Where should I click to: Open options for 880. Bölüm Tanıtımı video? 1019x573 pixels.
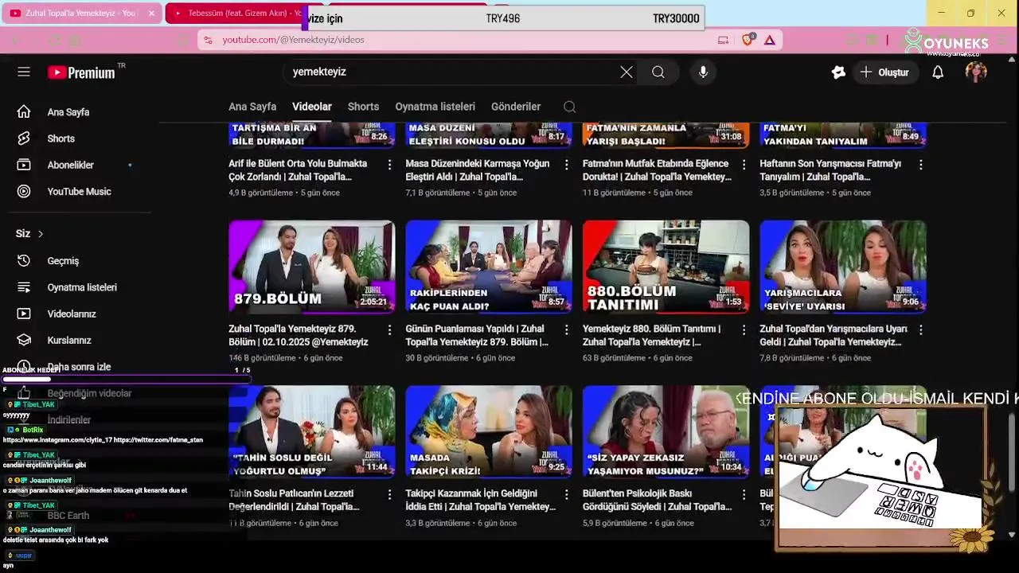pos(744,329)
